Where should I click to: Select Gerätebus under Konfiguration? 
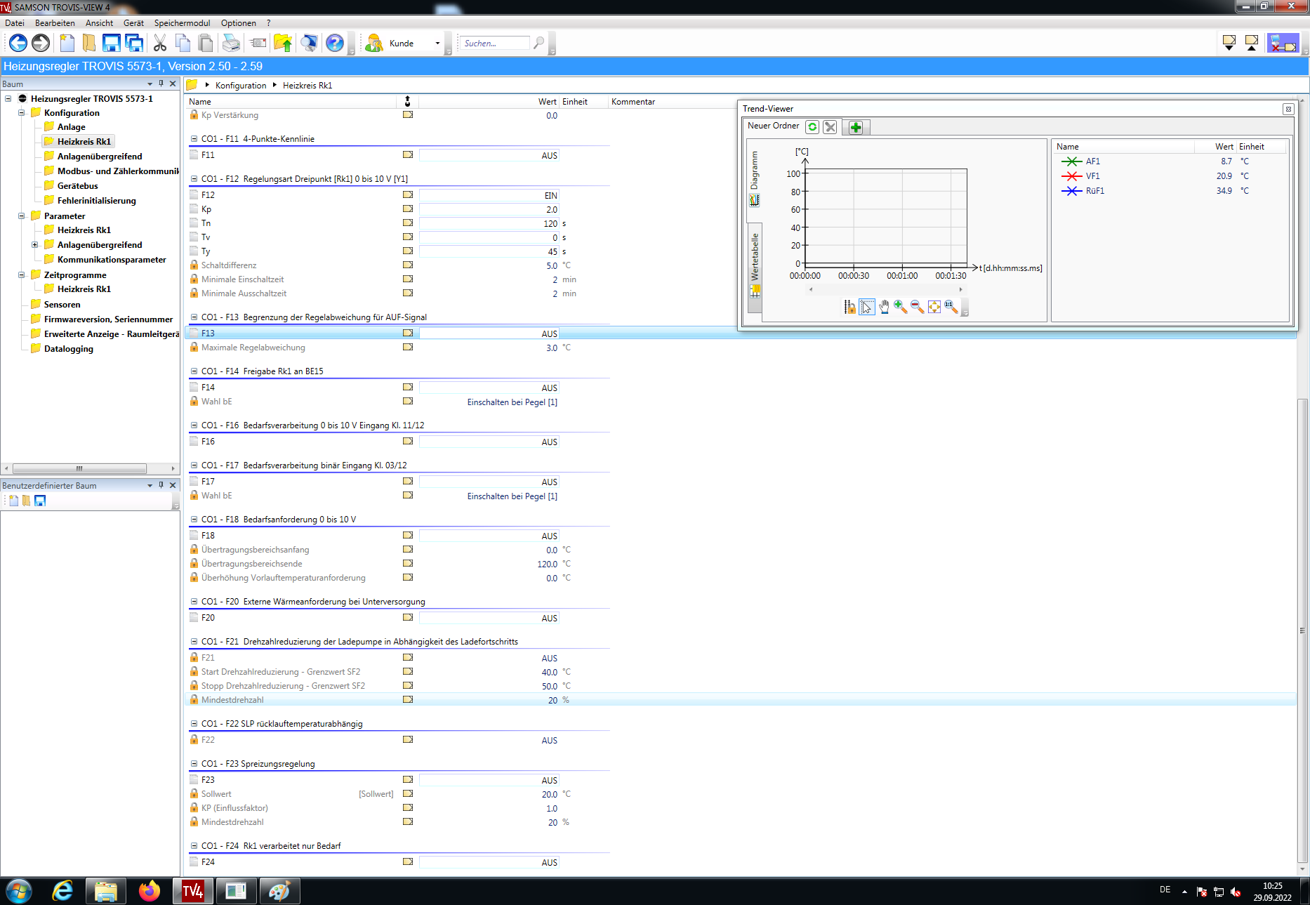[77, 186]
